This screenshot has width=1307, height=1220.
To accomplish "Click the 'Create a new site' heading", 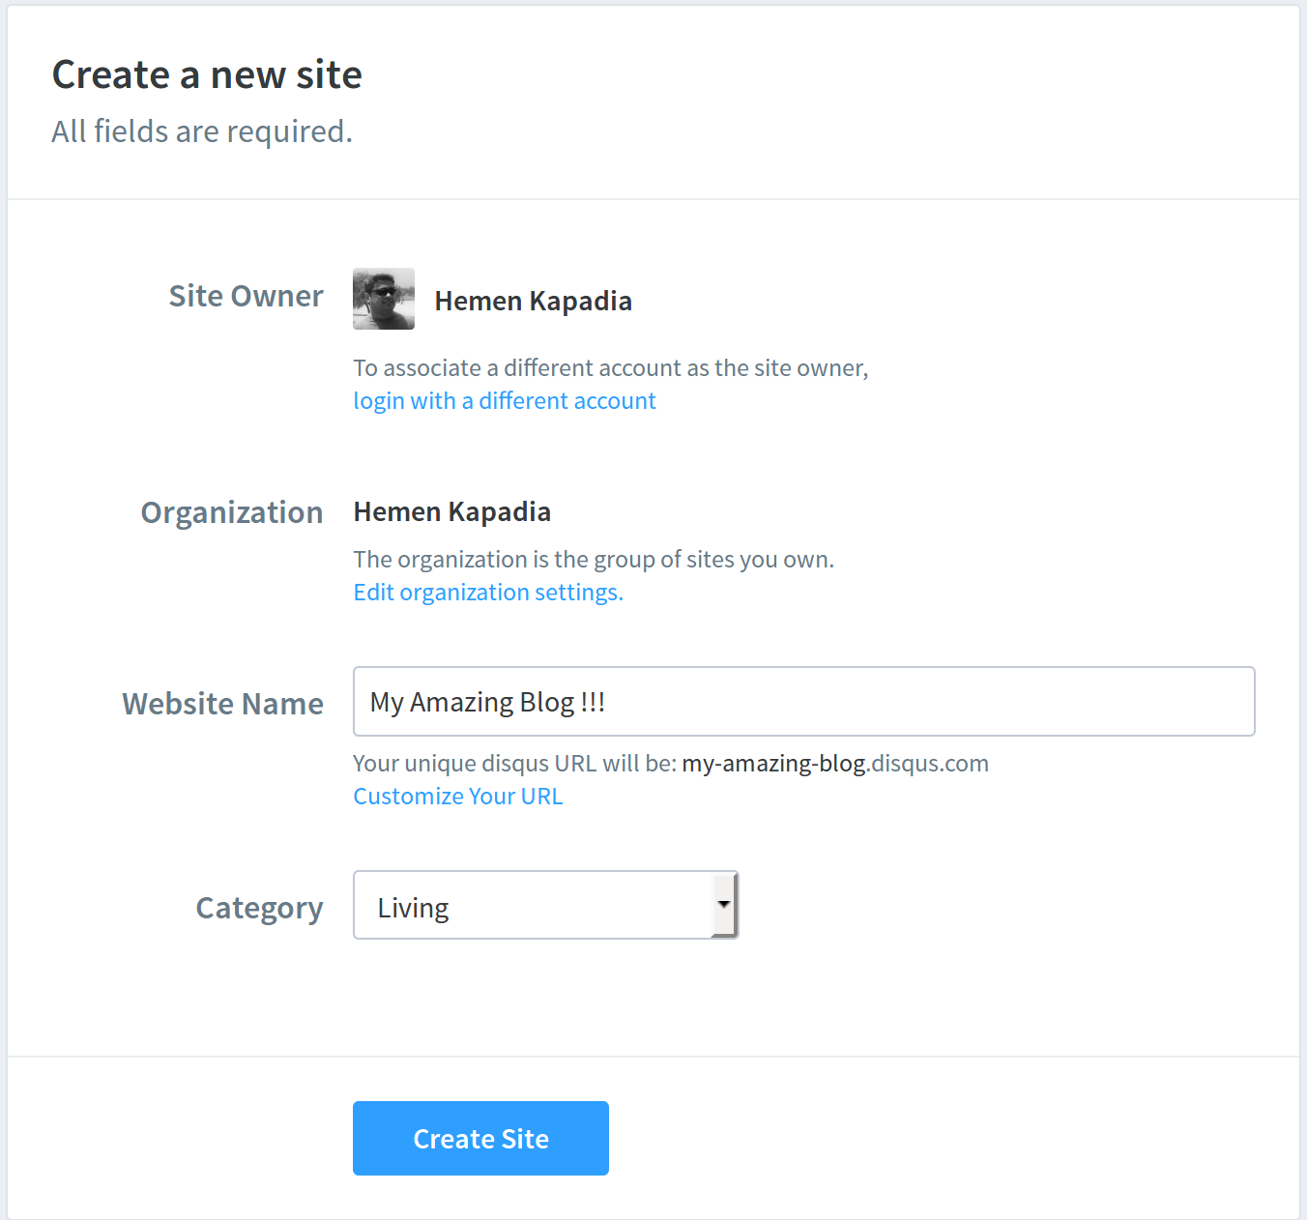I will [207, 74].
